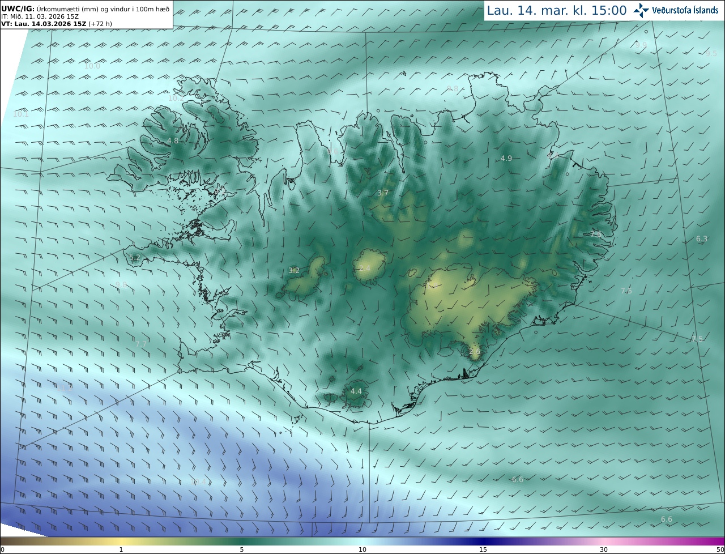725x554 pixels.
Task: Click the colorbar tick label 30
Action: [x=604, y=549]
